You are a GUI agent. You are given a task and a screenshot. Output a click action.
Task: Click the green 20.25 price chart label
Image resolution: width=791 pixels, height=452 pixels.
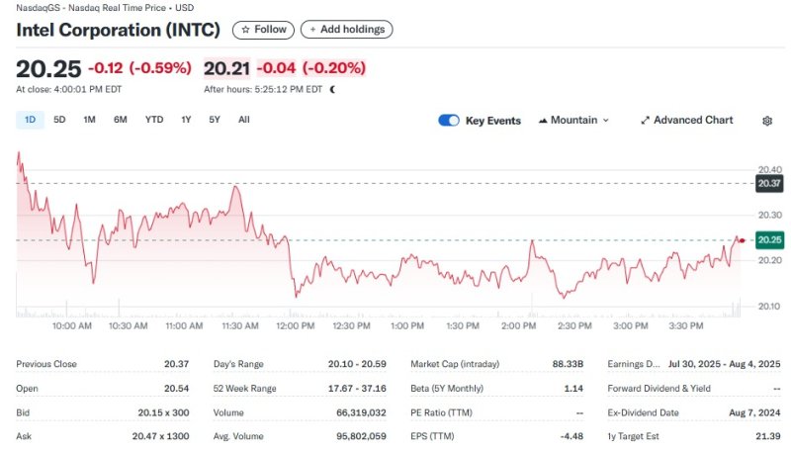pos(769,240)
